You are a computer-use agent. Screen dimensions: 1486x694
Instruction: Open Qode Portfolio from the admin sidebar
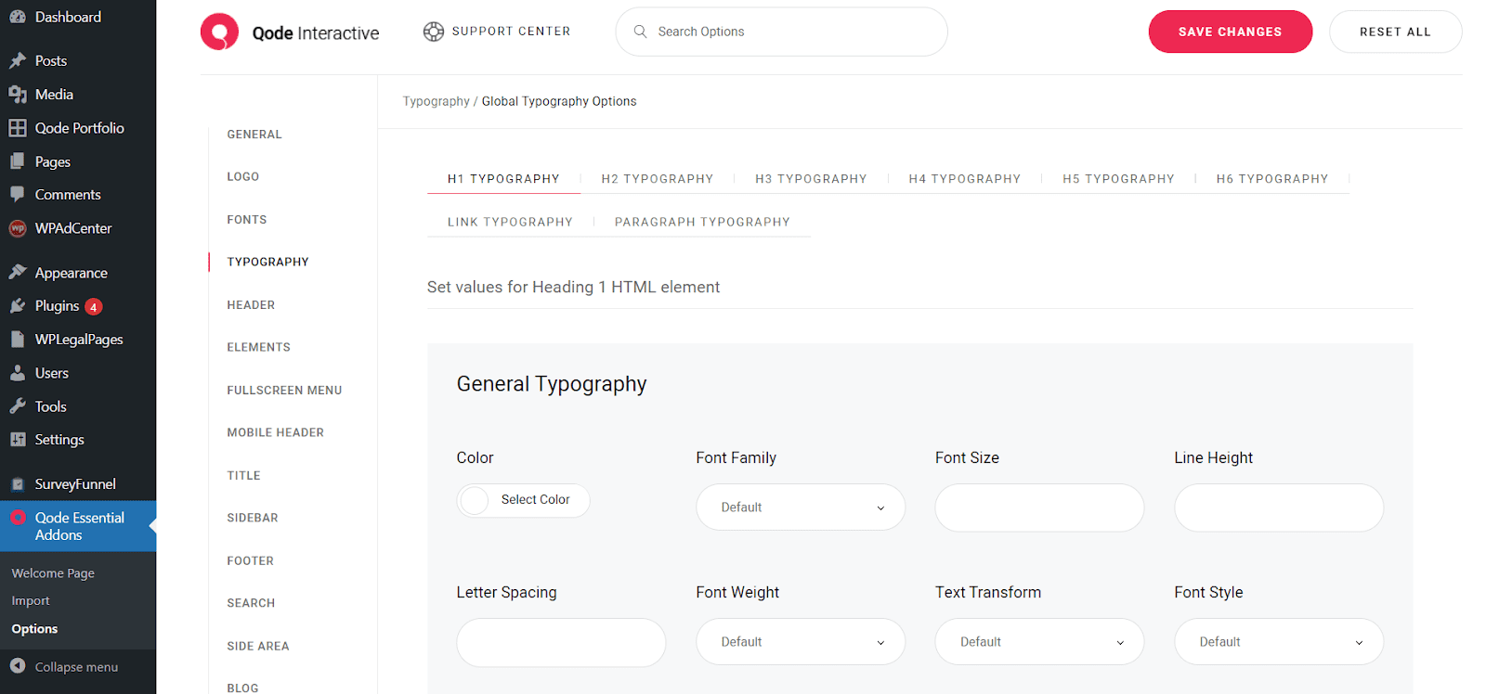click(x=79, y=128)
